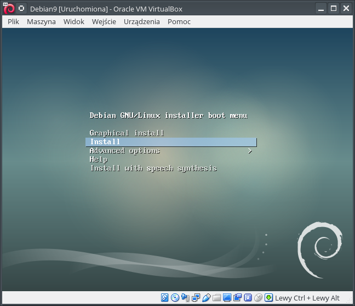Image resolution: width=355 pixels, height=306 pixels.
Task: Choose the highlighted Install entry
Action: 105,142
